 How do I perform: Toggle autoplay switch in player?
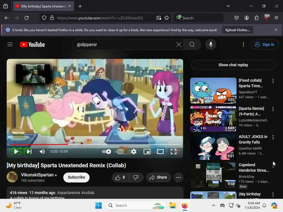pos(106,152)
